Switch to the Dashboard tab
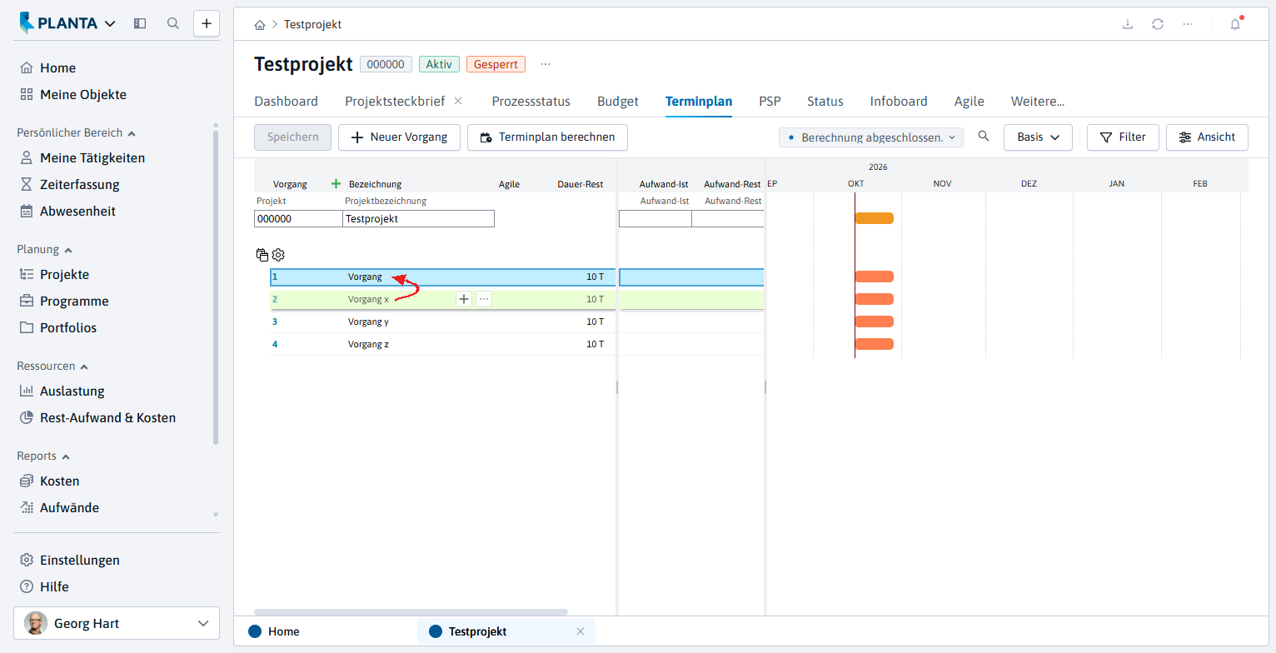 [x=286, y=102]
